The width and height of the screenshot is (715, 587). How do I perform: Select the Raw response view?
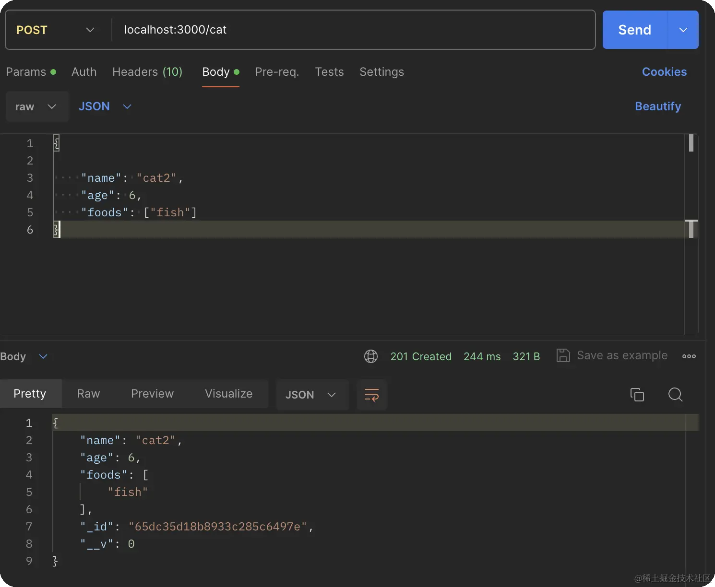tap(88, 394)
